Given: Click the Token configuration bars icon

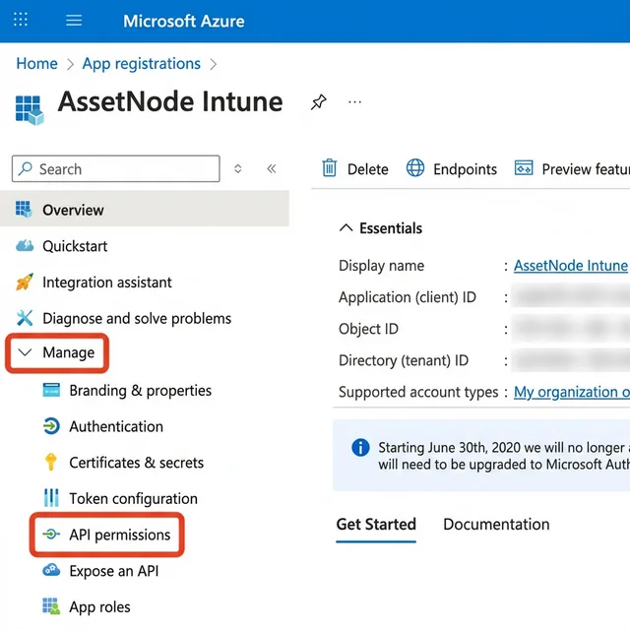Looking at the screenshot, I should tap(51, 498).
